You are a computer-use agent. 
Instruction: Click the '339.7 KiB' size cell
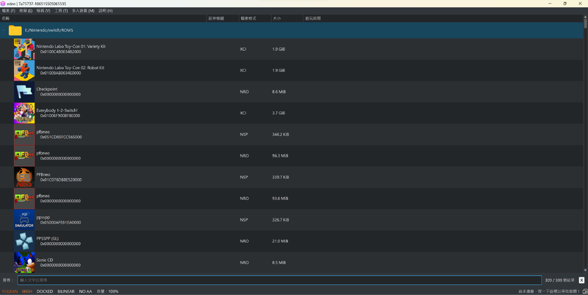point(281,177)
